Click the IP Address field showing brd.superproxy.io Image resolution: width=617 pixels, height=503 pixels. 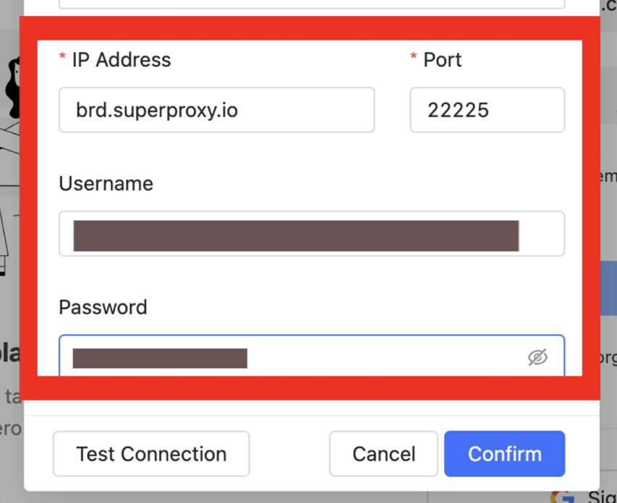tap(216, 110)
